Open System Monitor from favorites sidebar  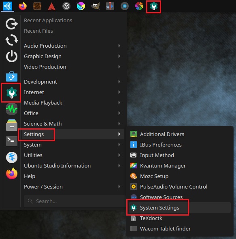[12, 109]
